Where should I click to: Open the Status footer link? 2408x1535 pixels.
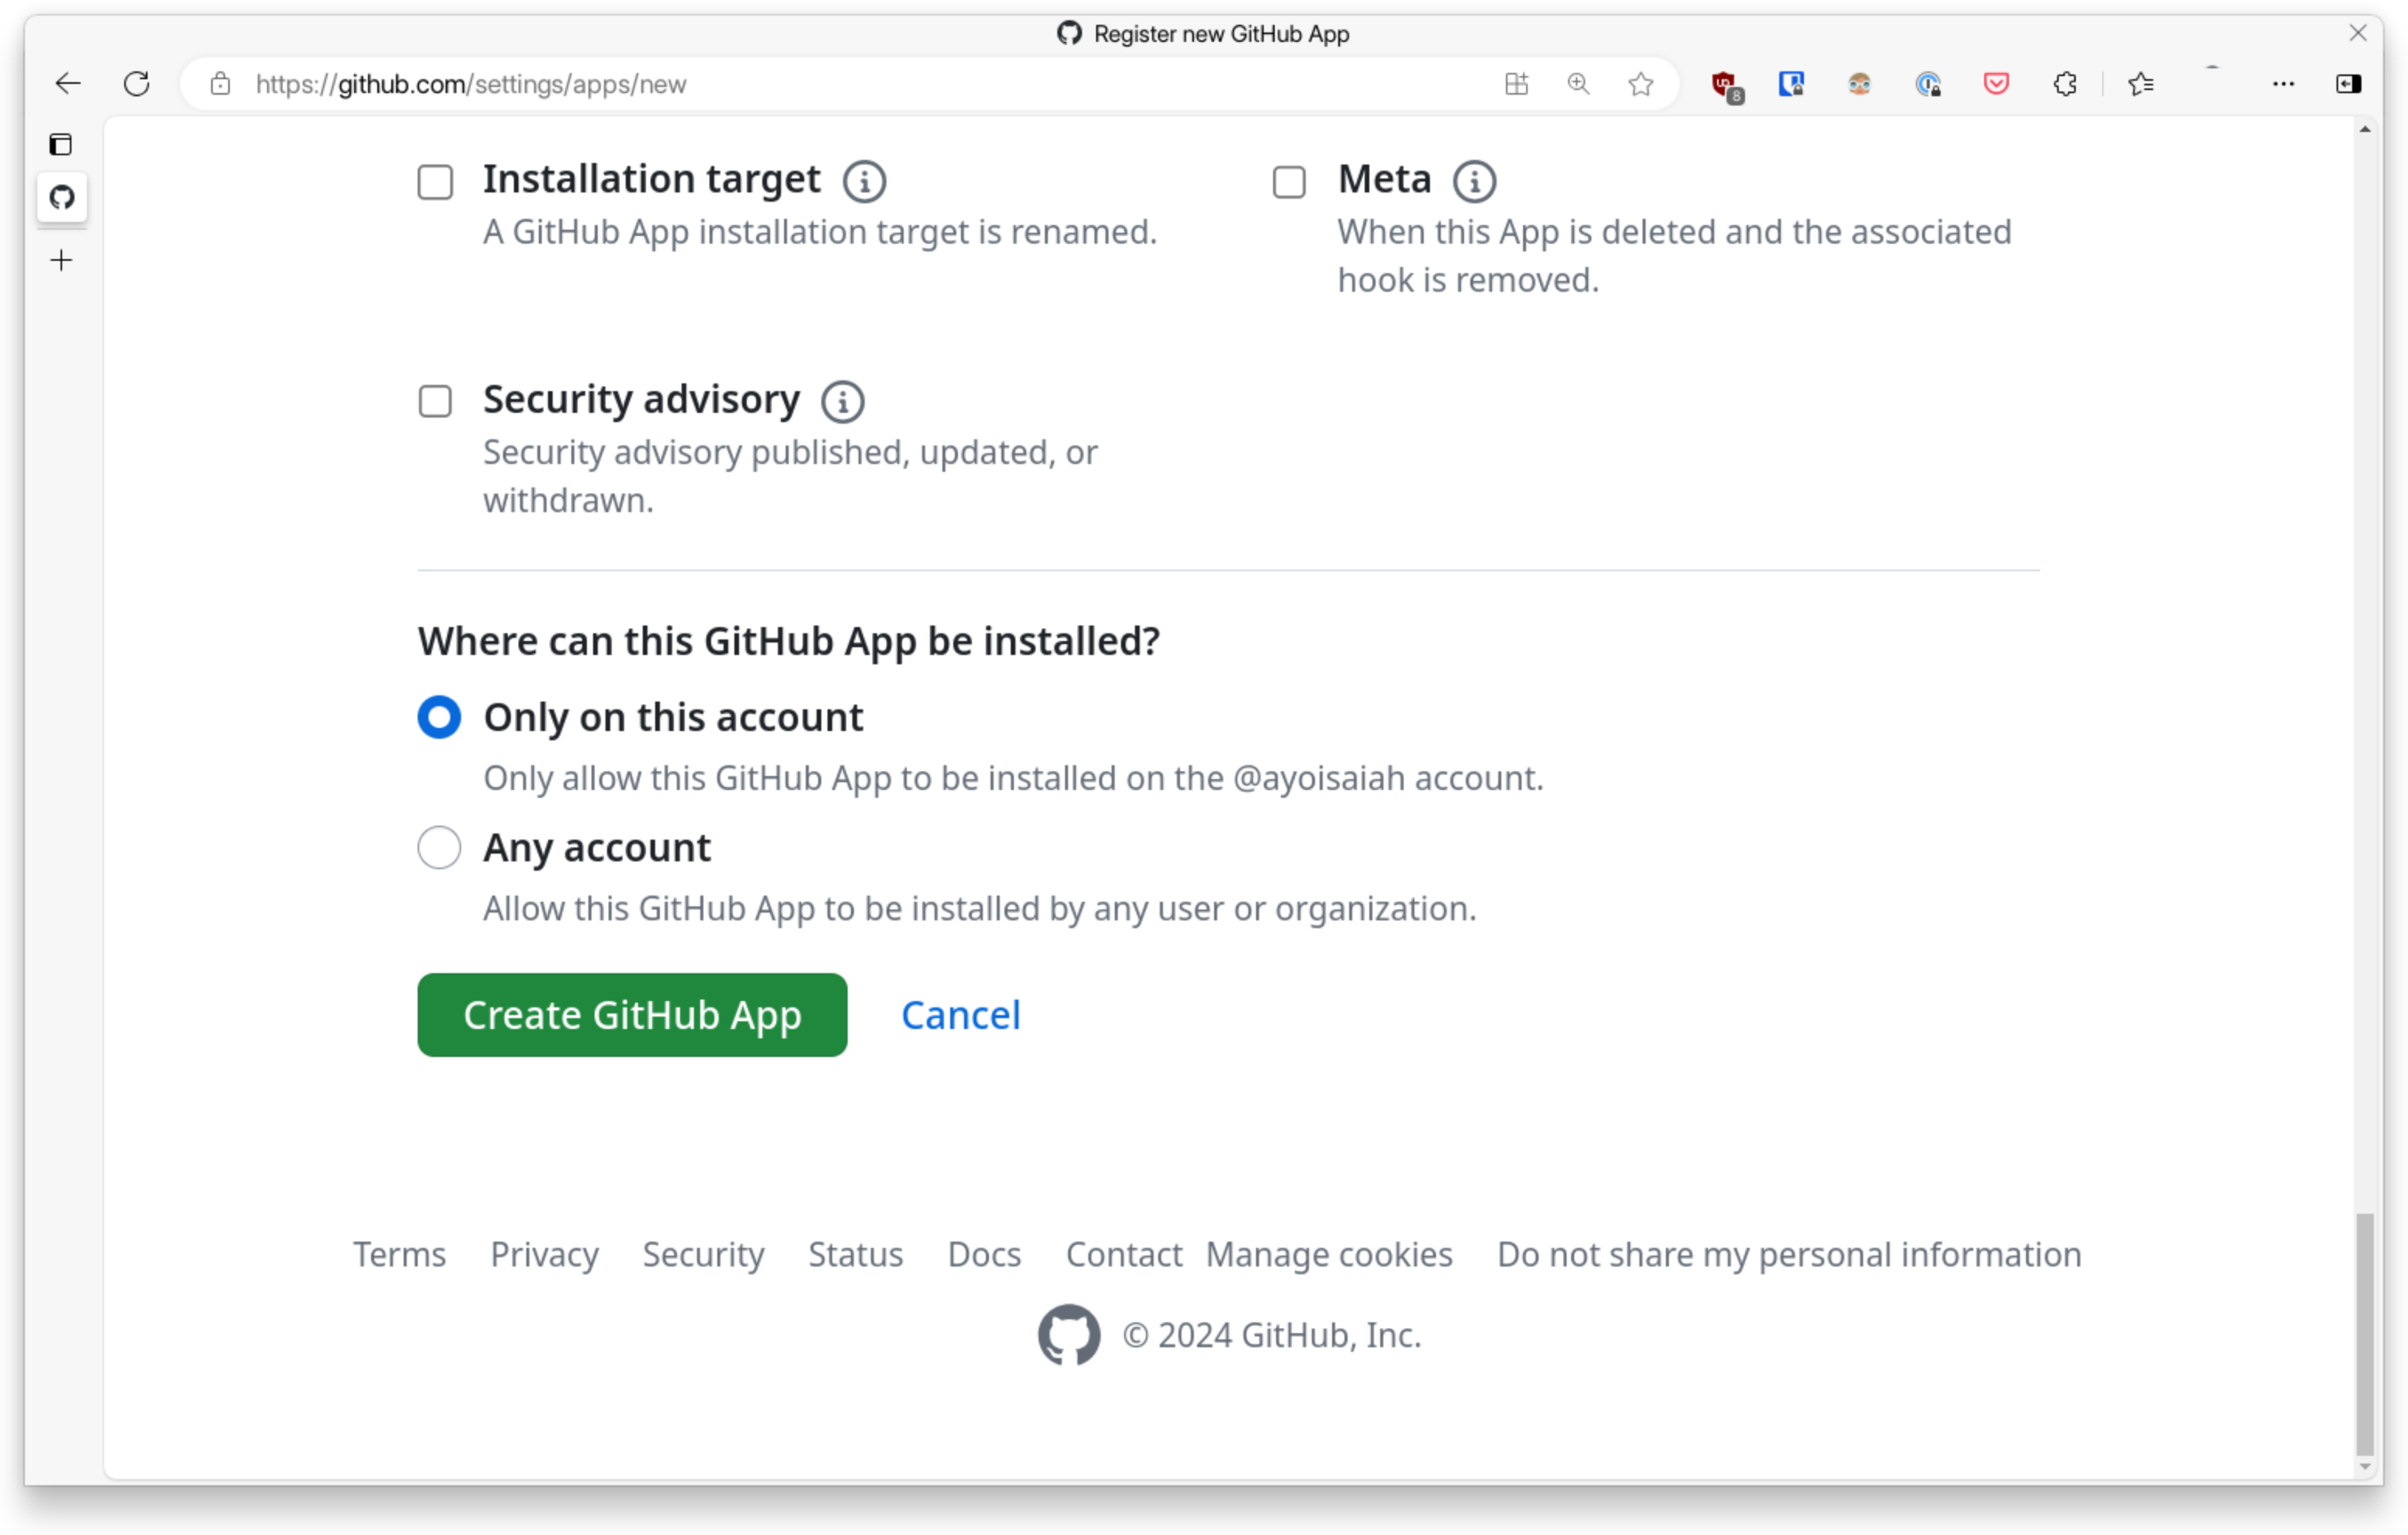click(855, 1253)
